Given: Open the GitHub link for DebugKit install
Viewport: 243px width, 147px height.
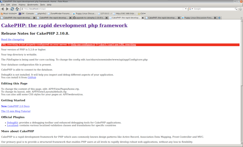Looking at the screenshot, I should point(32,78).
